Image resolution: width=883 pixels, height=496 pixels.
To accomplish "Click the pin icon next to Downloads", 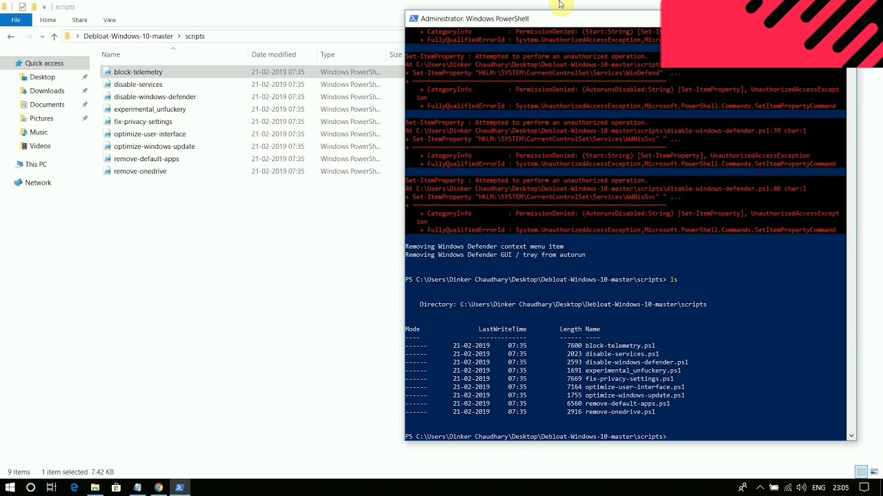I will point(85,91).
